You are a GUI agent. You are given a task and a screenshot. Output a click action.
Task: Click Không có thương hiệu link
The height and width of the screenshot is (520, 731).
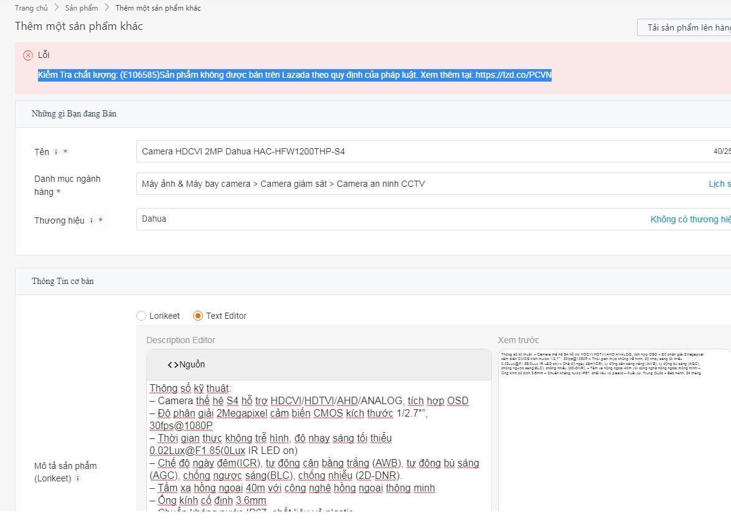691,219
